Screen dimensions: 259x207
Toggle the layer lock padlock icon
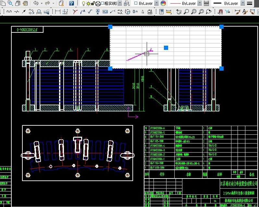pos(93,4)
